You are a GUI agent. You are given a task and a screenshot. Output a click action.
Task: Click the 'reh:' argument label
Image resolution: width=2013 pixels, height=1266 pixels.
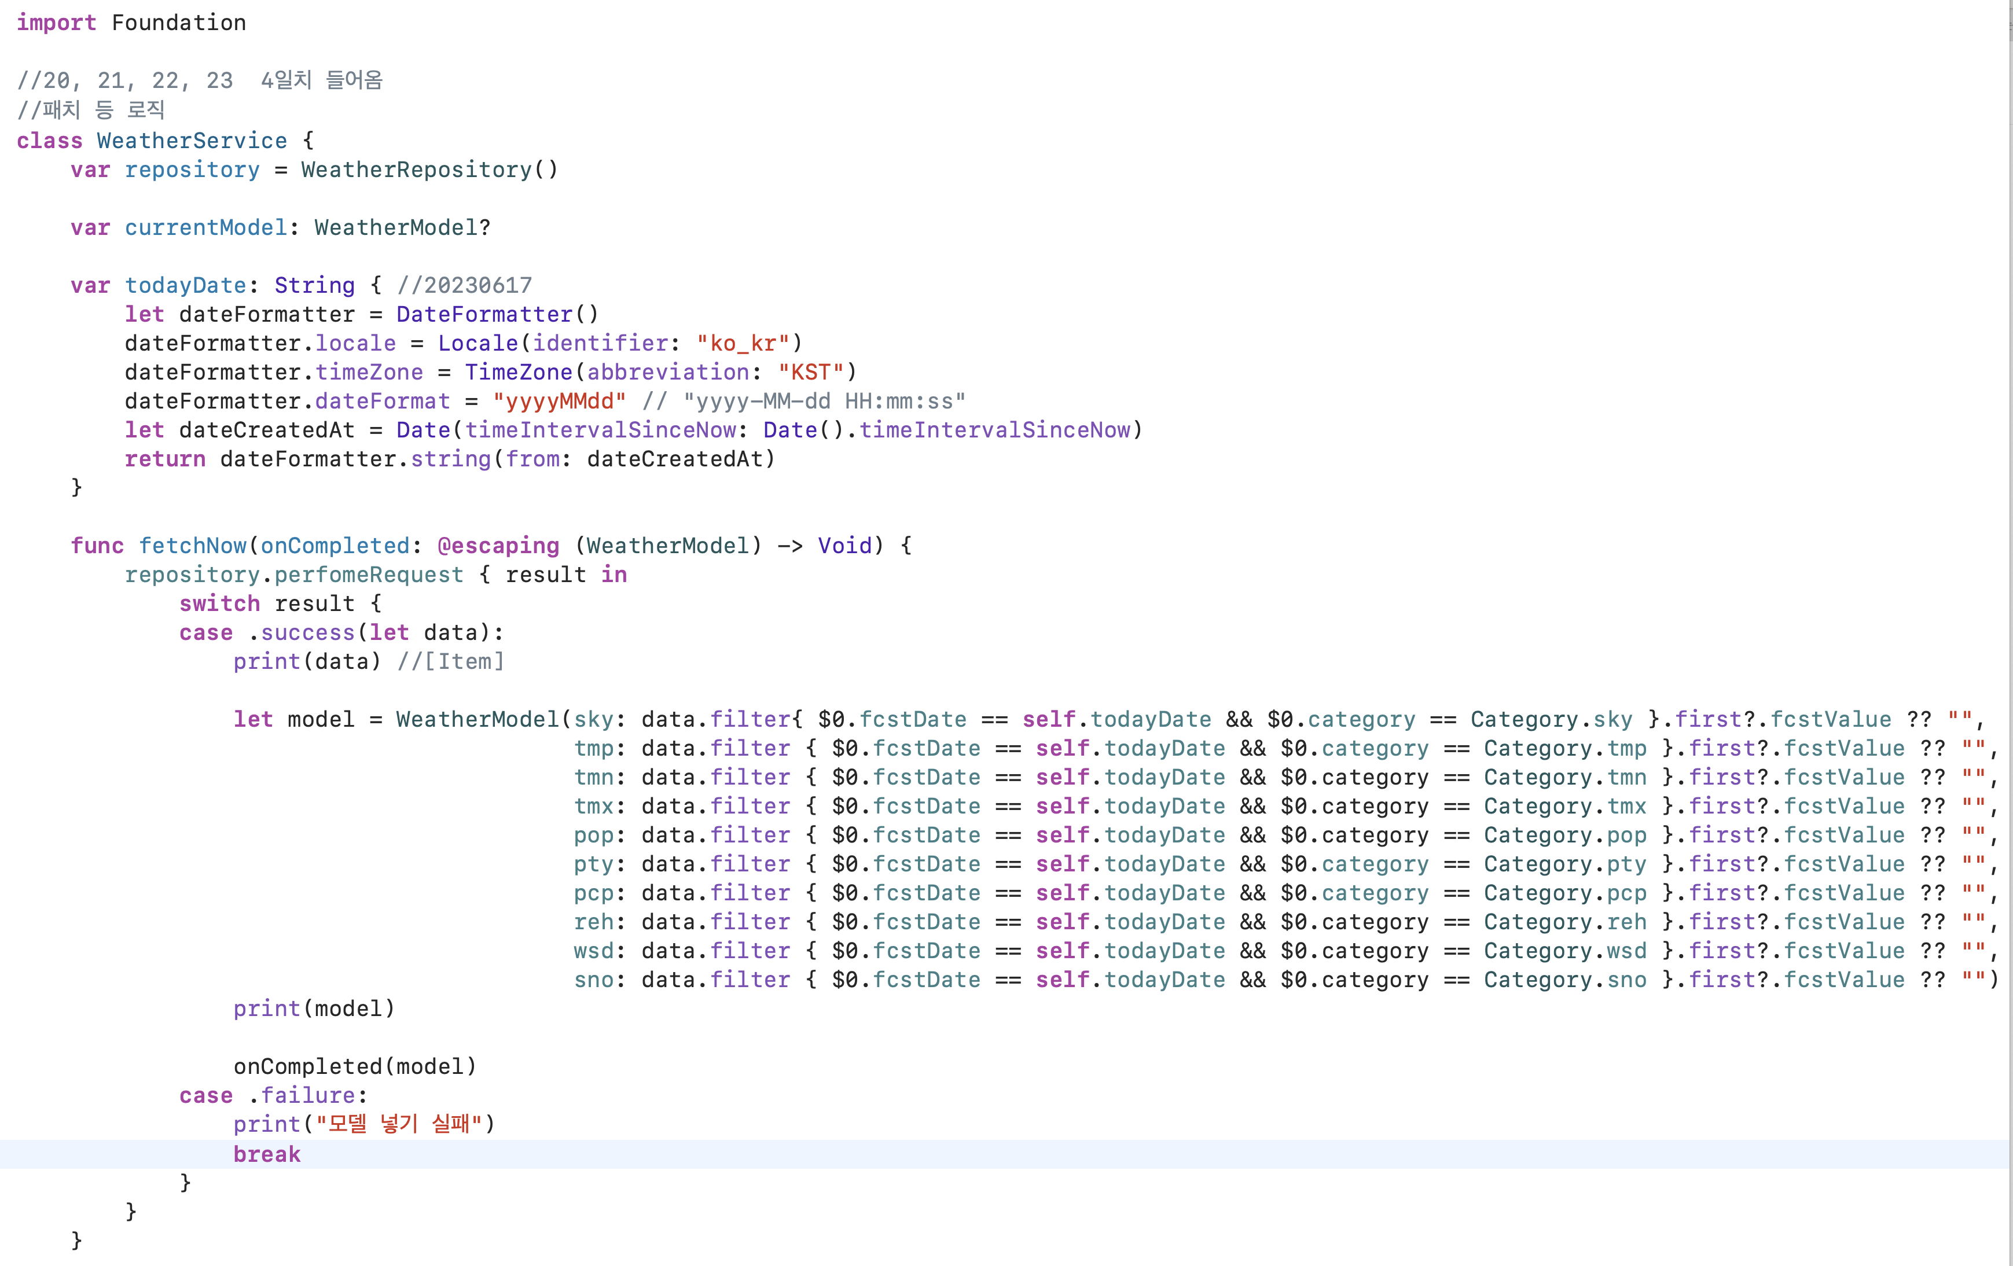600,922
